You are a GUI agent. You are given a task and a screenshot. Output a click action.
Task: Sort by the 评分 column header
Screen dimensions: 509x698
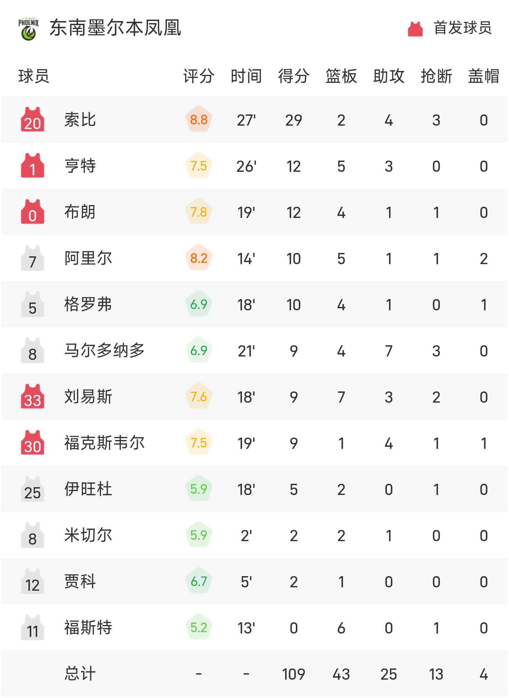pyautogui.click(x=199, y=76)
